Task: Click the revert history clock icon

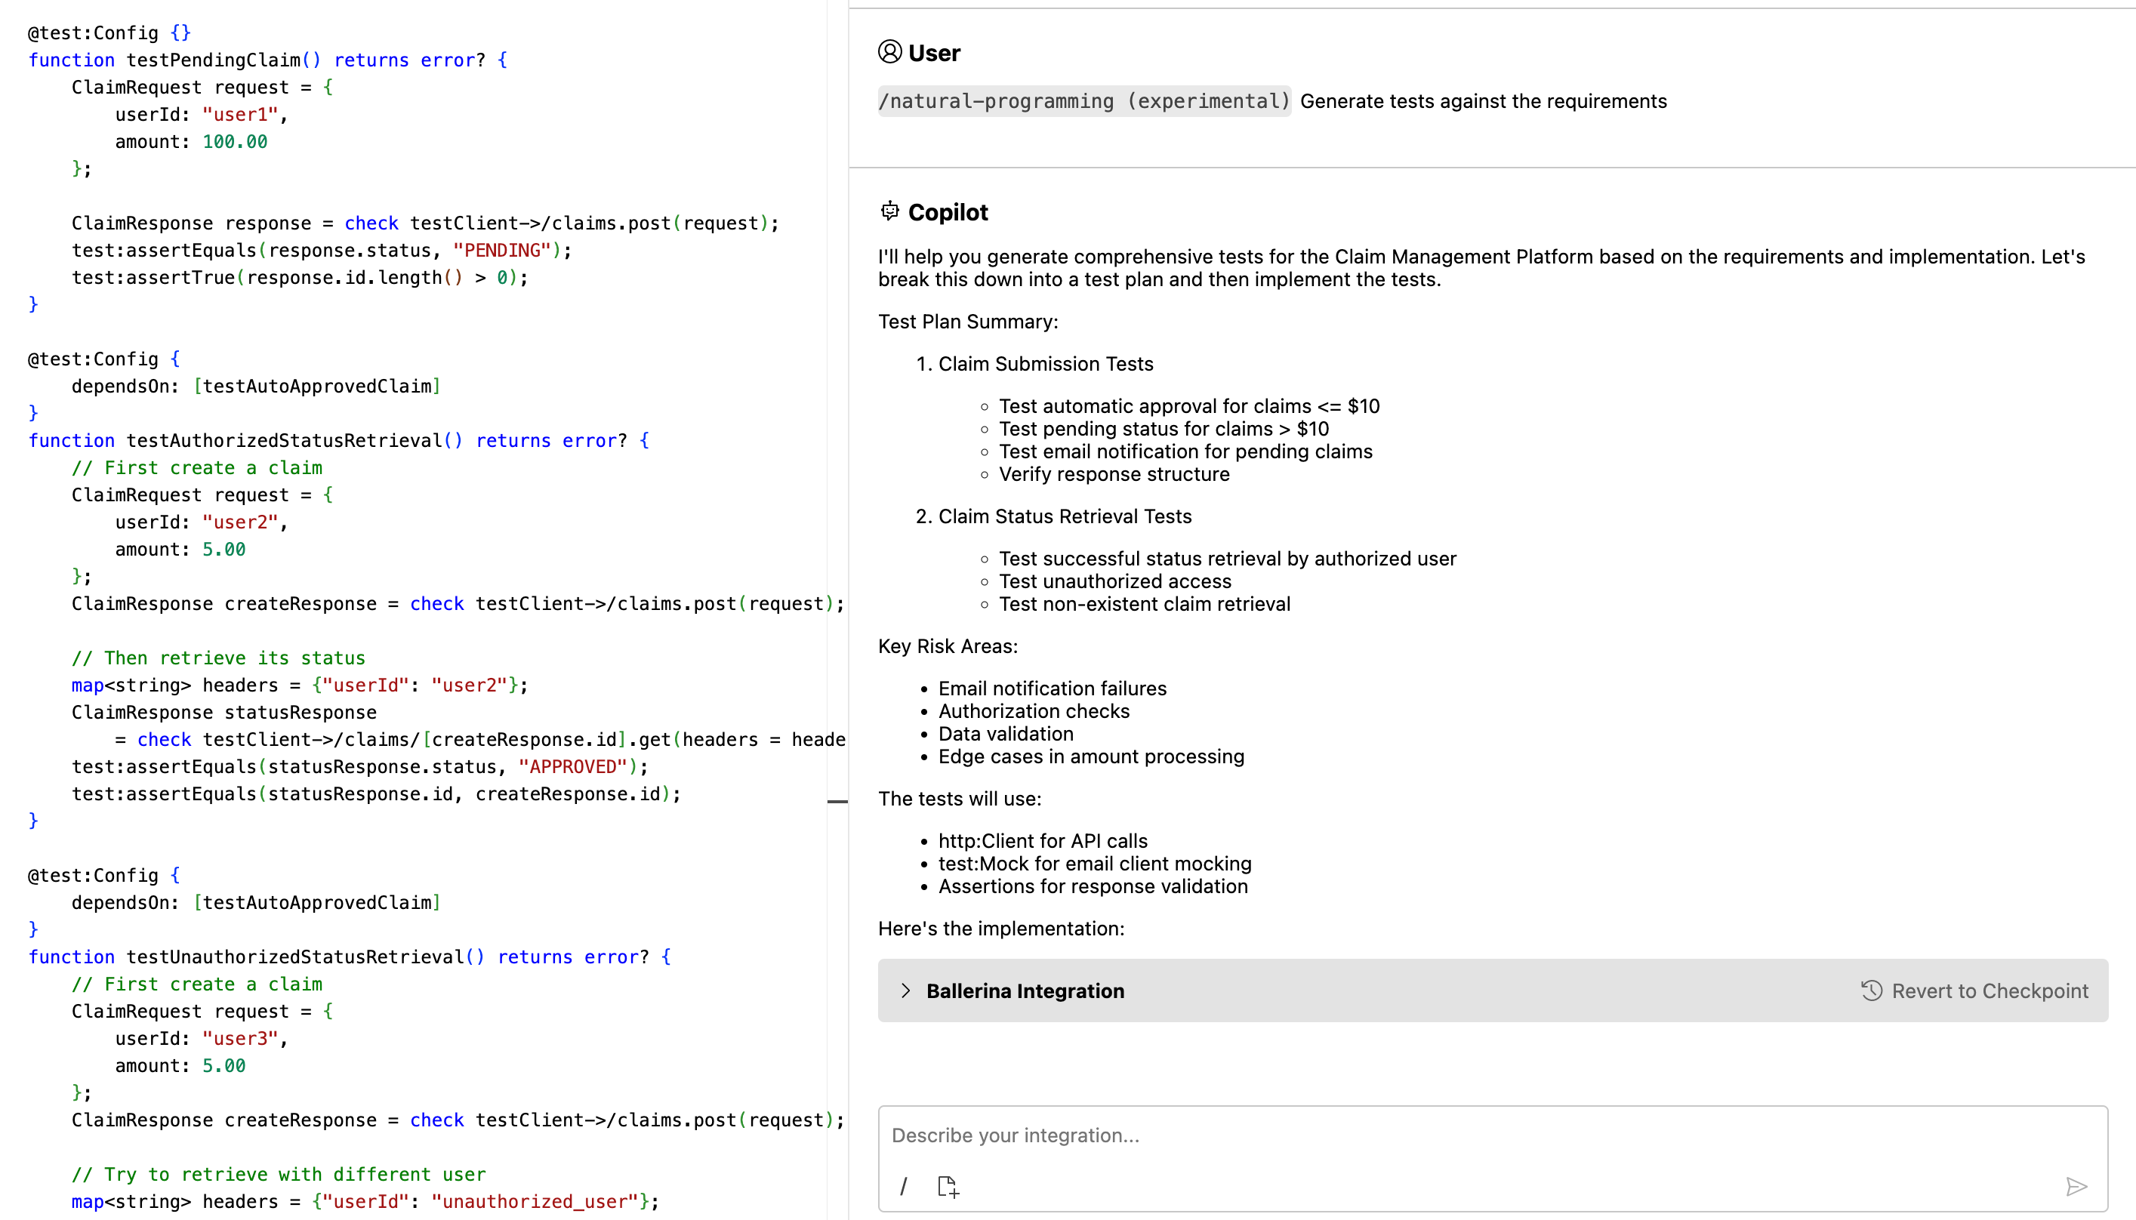Action: point(1872,990)
